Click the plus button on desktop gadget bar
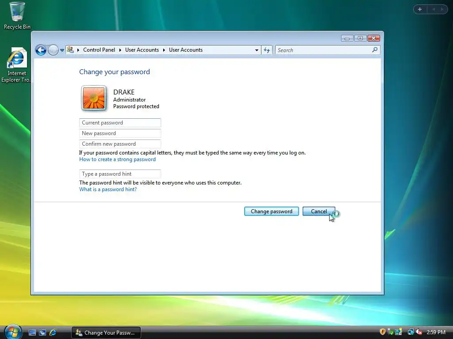Viewport: 453px width, 339px height. point(420,9)
